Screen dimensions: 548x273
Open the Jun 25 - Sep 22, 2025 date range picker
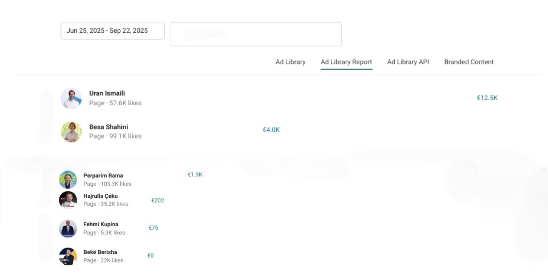pos(113,31)
